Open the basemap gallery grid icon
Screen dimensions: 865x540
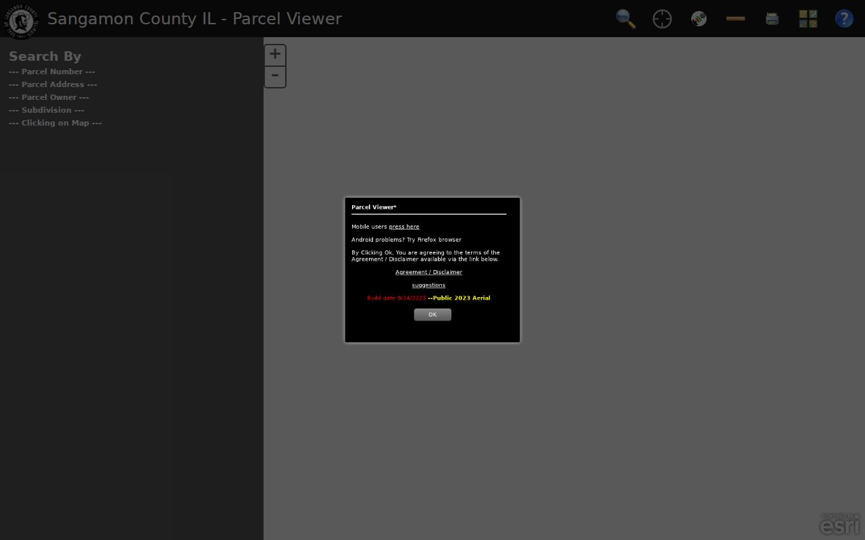(x=808, y=19)
